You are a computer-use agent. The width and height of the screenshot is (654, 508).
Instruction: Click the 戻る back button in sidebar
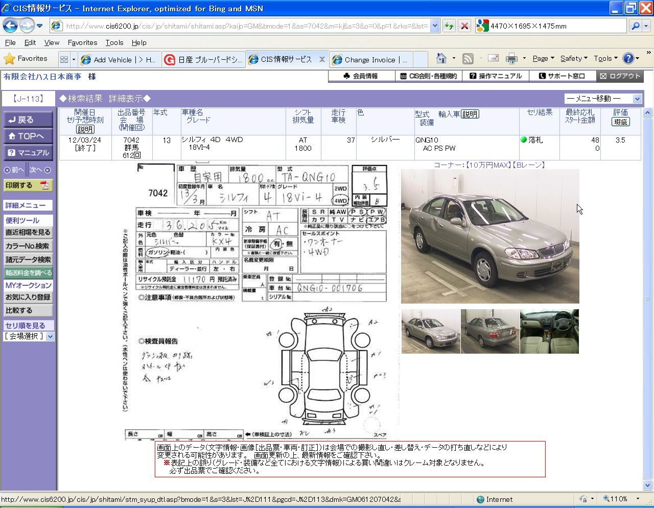28,120
